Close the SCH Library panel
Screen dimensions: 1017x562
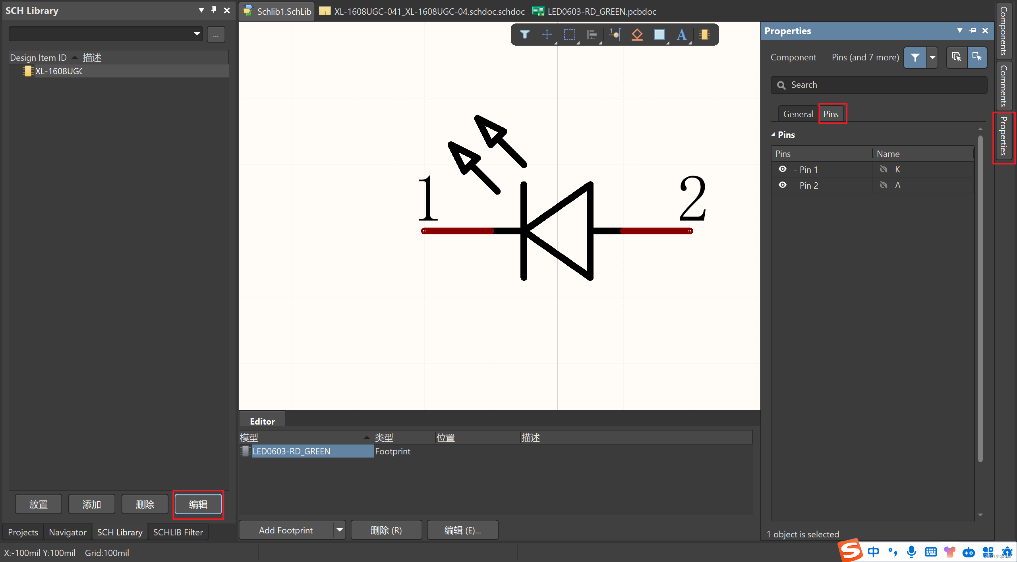click(x=227, y=10)
